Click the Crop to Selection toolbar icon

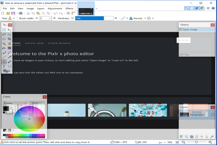point(43,13)
